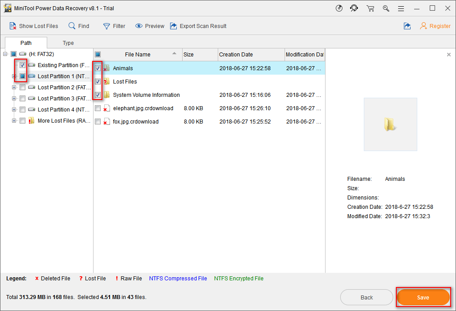Image resolution: width=456 pixels, height=311 pixels.
Task: Open the Filter funnel tool
Action: click(106, 26)
